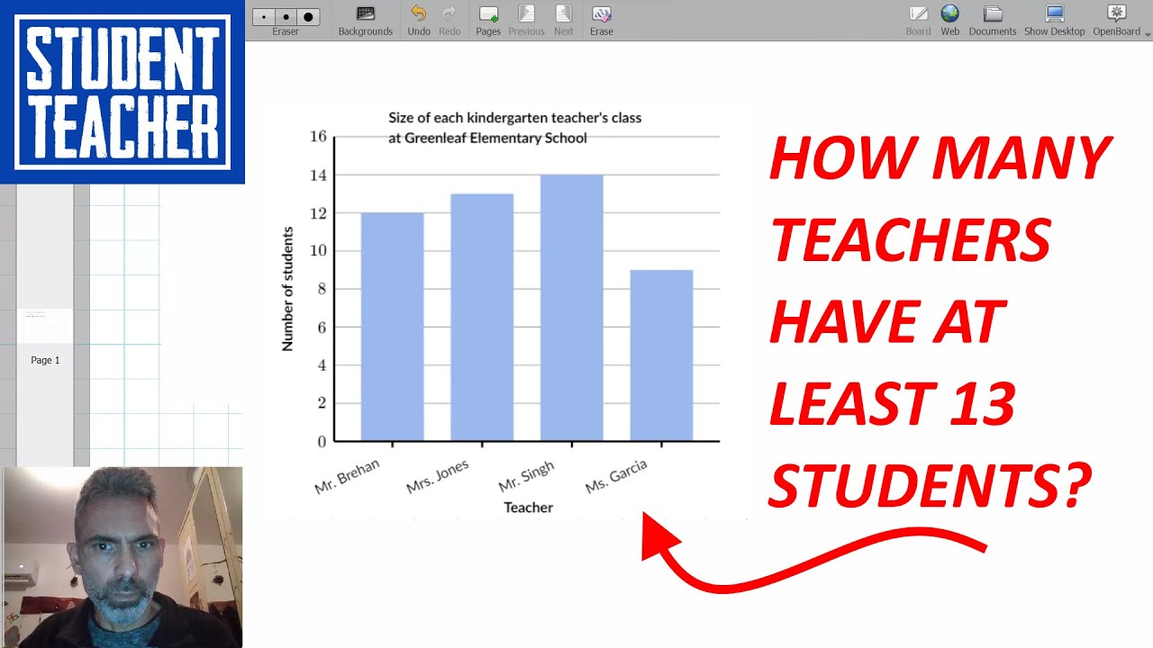
Task: Select the large eraser size
Action: click(308, 17)
